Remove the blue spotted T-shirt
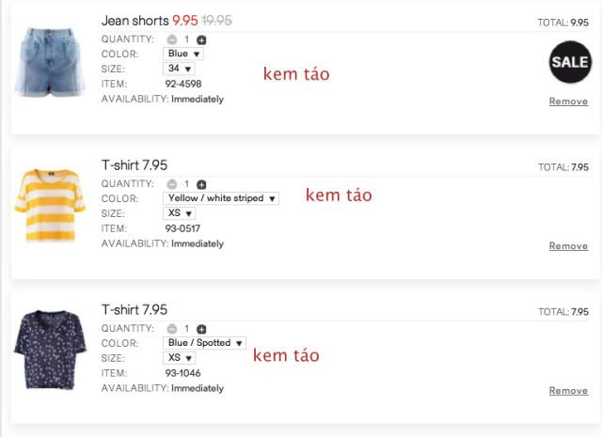 tap(568, 391)
